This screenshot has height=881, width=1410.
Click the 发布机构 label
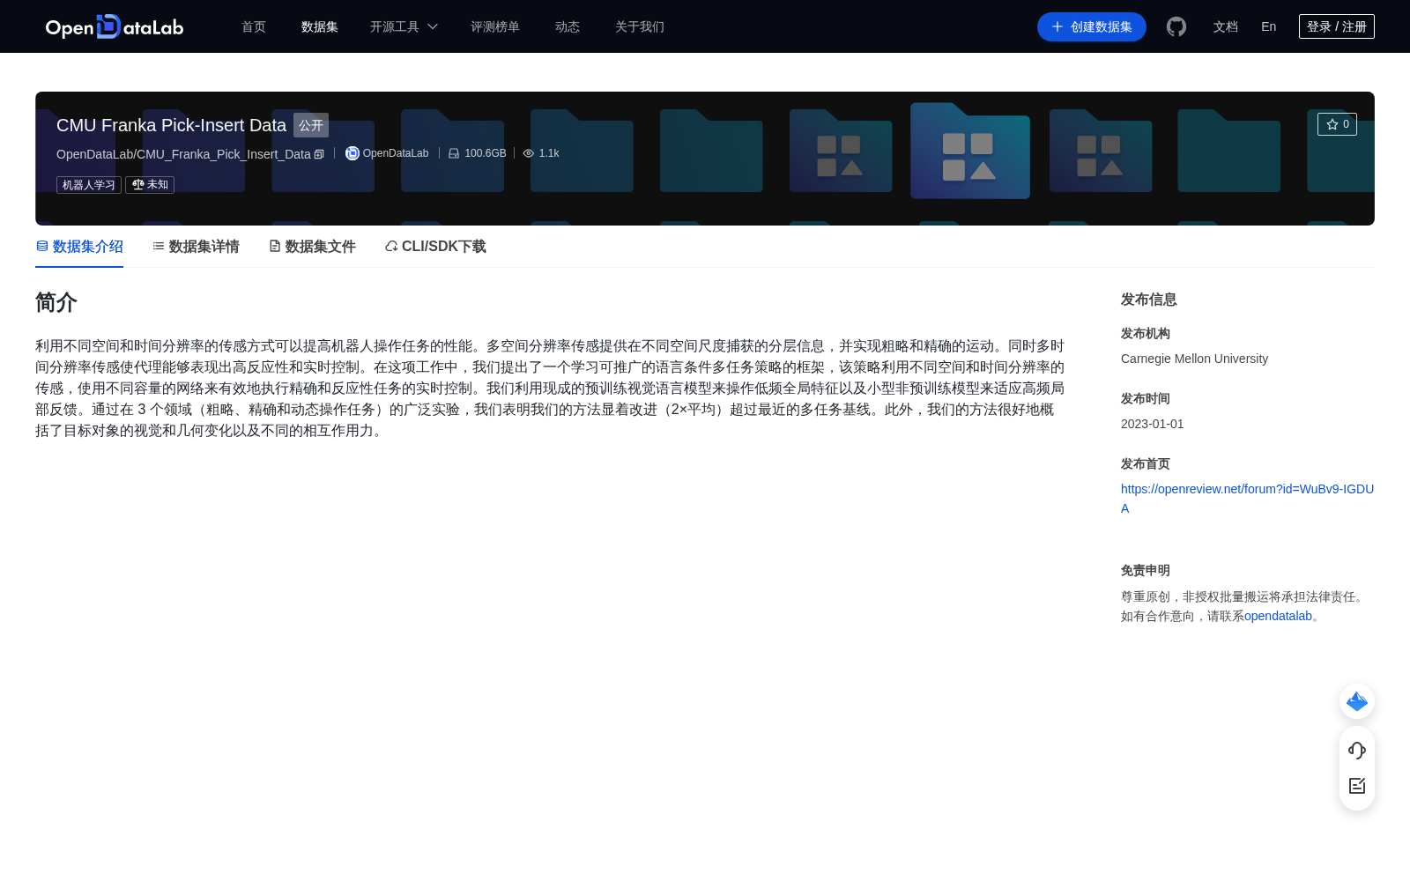[x=1146, y=334]
